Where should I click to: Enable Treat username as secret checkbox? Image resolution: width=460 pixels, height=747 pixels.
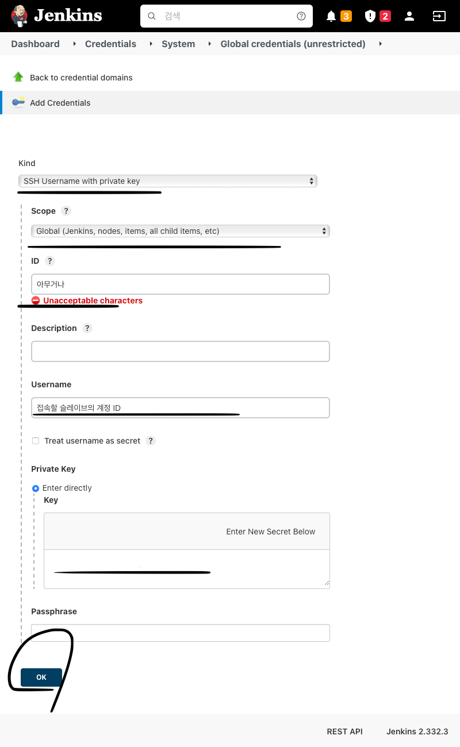pos(36,441)
